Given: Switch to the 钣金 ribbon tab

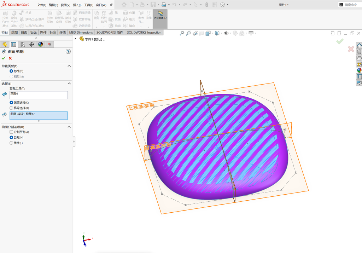Looking at the screenshot, I should click(34, 33).
